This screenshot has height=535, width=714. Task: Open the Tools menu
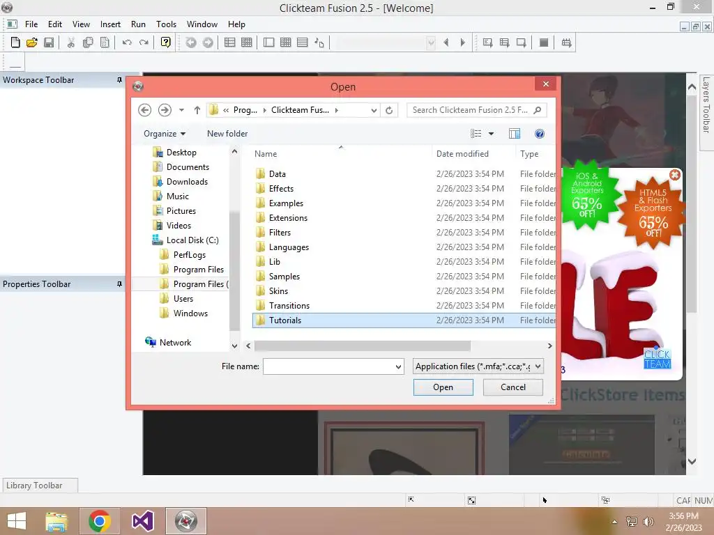coord(166,24)
